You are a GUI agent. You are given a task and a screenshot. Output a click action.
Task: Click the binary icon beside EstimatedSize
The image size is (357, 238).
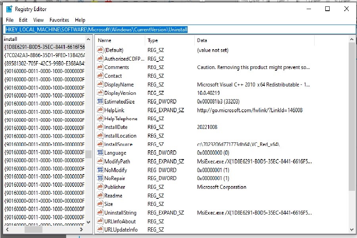100,102
